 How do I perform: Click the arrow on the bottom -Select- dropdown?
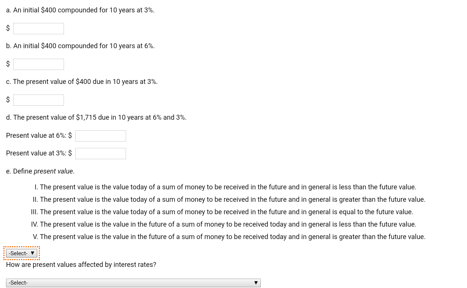click(x=256, y=282)
